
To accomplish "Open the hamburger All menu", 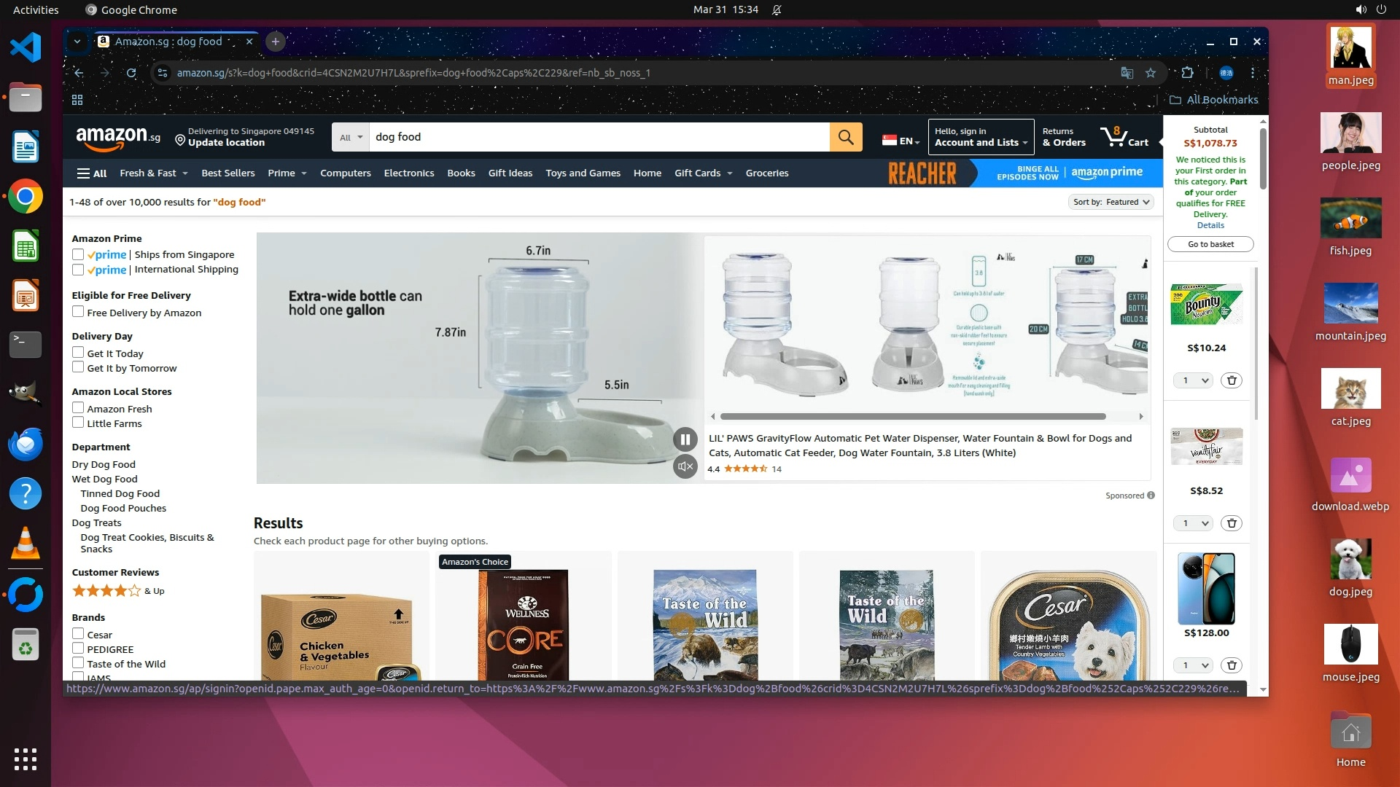I will coord(92,173).
